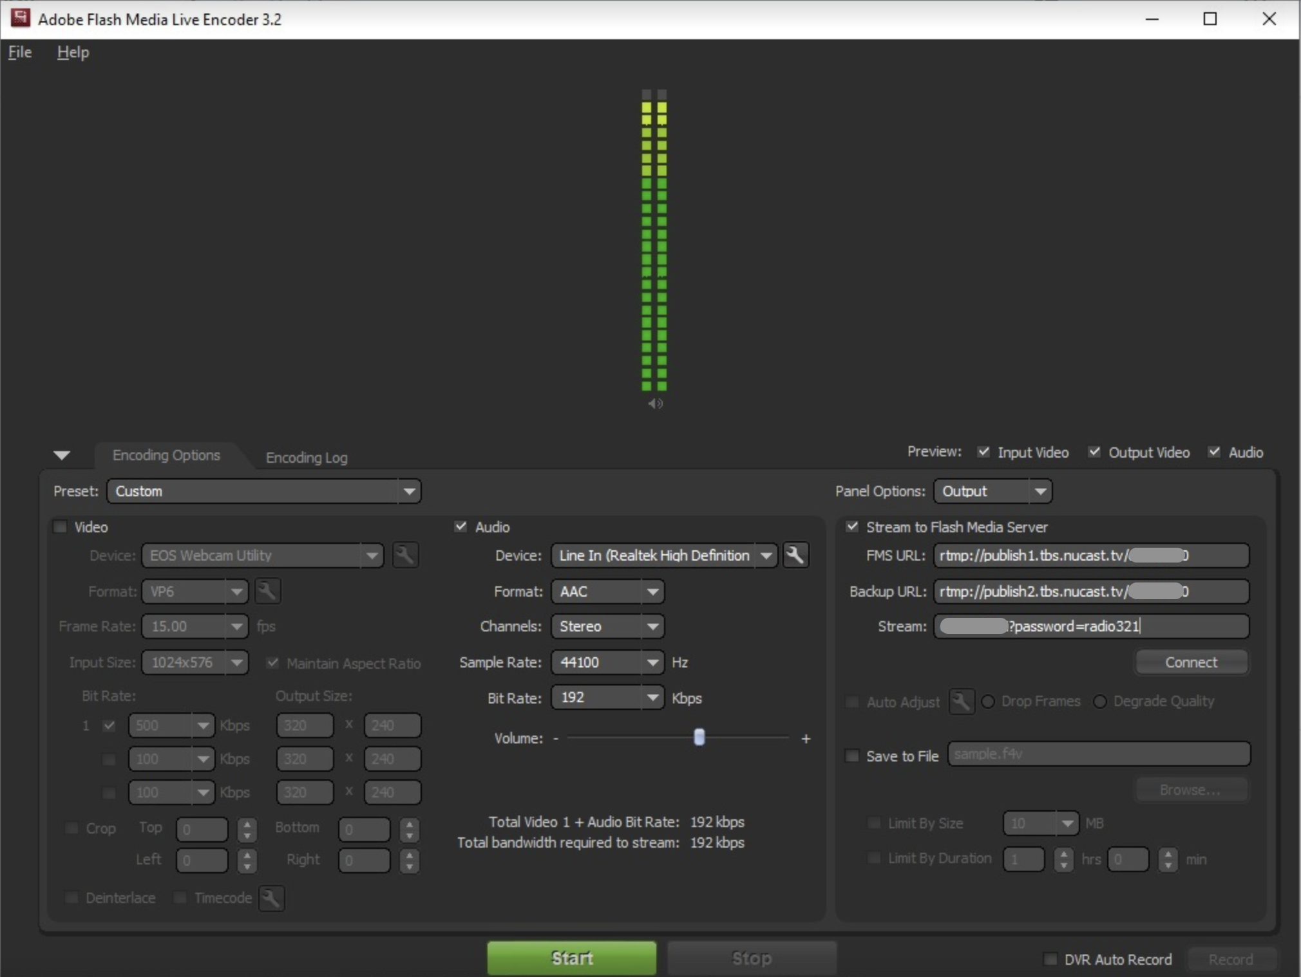Click the Timecode settings wrench icon
This screenshot has width=1301, height=977.
click(x=271, y=898)
